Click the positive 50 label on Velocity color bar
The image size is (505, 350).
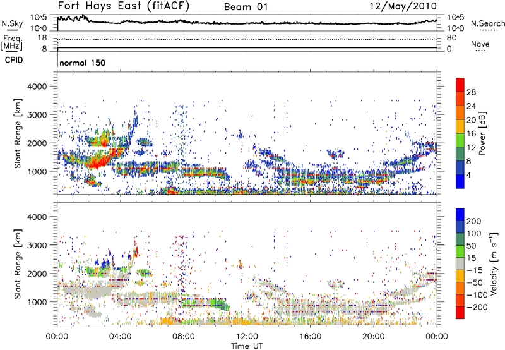471,246
